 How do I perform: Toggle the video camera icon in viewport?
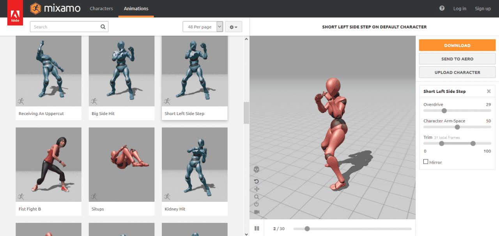pos(257,212)
